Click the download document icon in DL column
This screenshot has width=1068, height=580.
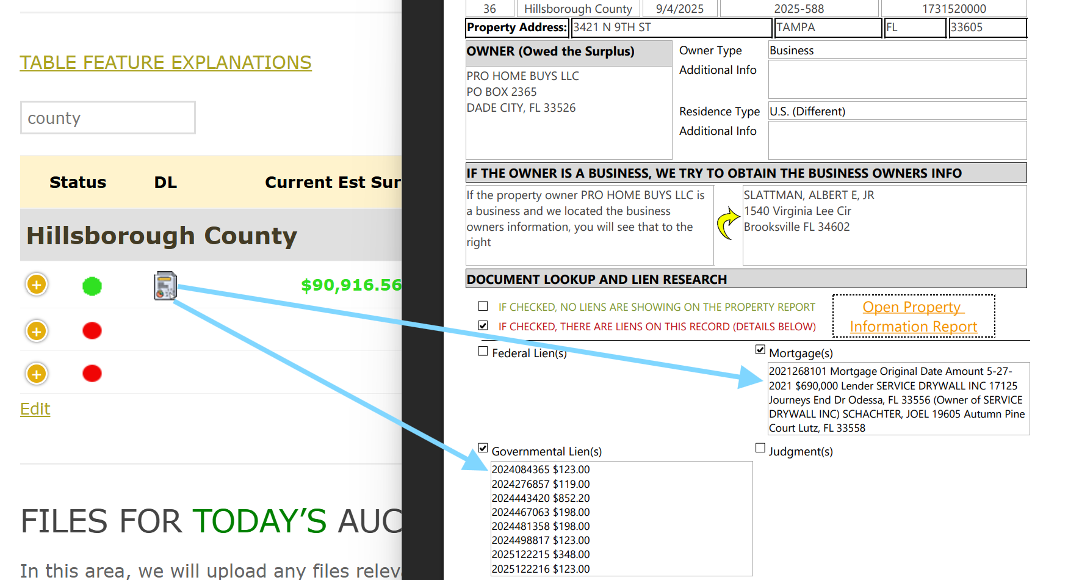coord(165,286)
